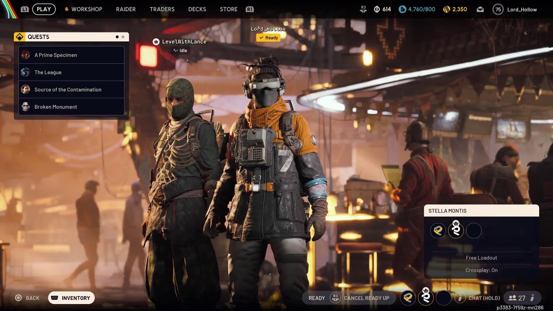Click the A Prime Specimen quest portrait

[x=25, y=55]
